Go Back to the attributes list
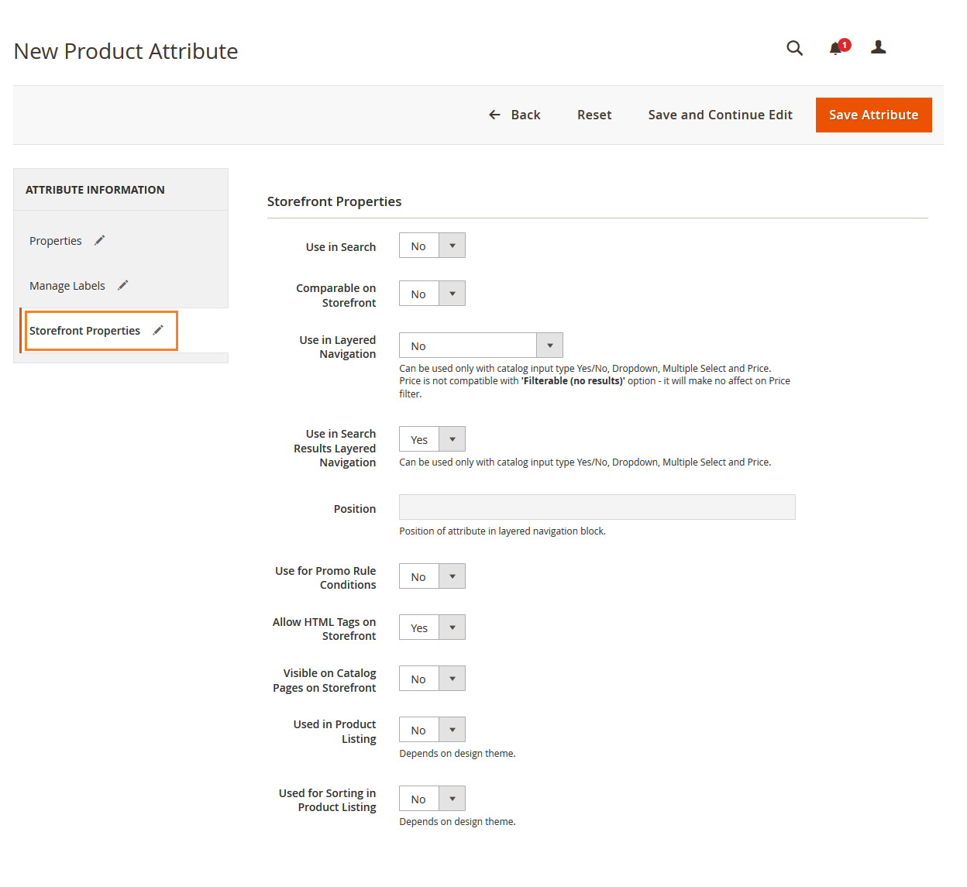The image size is (967, 887). point(514,115)
